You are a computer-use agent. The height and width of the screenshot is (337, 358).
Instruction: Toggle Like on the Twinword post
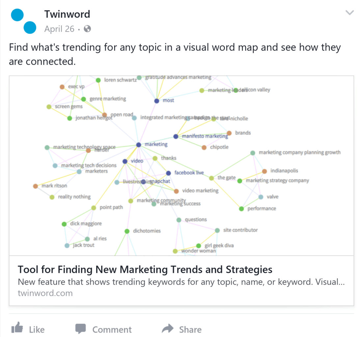(30, 329)
